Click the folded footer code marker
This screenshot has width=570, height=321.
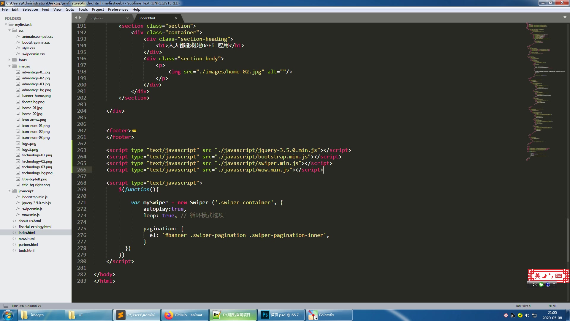tap(134, 131)
